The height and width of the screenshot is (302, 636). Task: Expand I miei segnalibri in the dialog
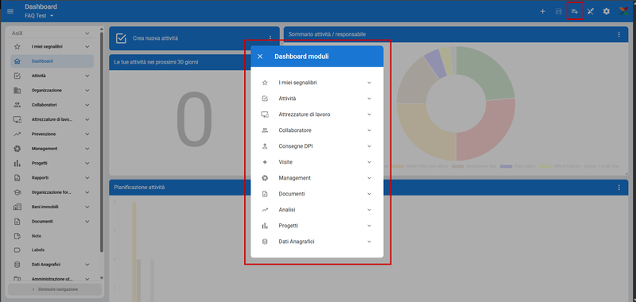(369, 83)
